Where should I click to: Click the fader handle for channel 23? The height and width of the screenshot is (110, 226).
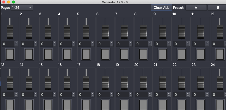[x=201, y=83]
